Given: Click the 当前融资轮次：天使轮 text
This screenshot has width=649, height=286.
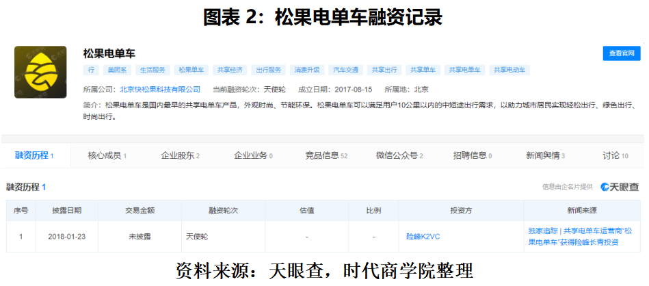Looking at the screenshot, I should (x=249, y=89).
